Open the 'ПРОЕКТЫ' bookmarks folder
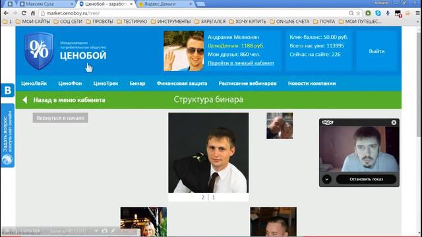 click(x=100, y=22)
